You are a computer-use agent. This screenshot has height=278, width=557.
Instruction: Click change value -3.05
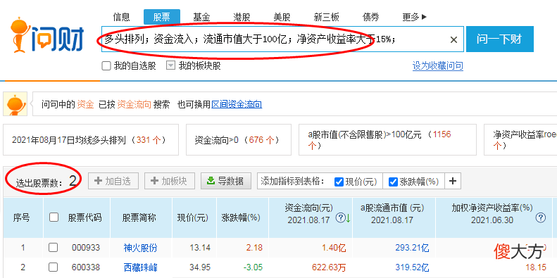[253, 267]
